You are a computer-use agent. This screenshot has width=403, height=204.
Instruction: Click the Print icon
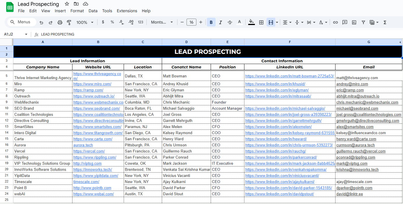(x=60, y=22)
